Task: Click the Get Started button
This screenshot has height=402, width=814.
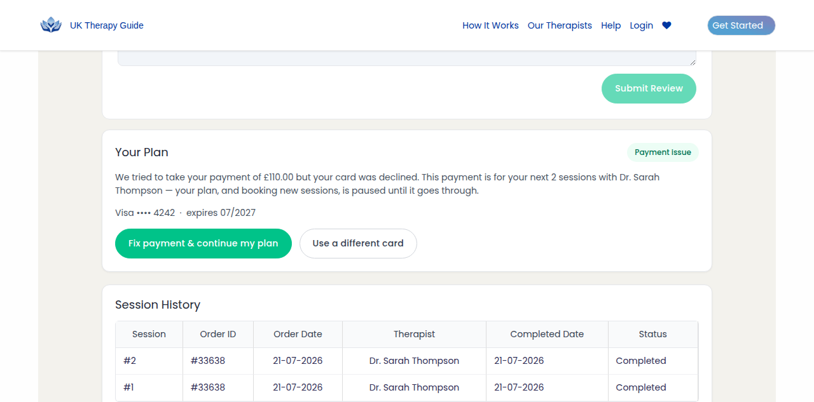Action: pyautogui.click(x=742, y=25)
